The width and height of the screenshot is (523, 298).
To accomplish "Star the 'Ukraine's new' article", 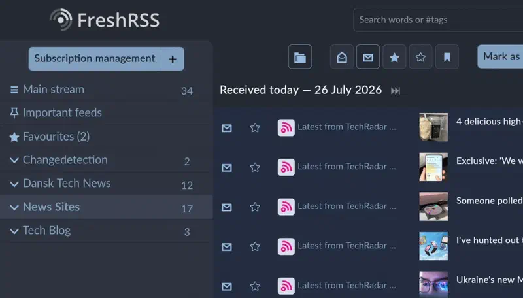I will 255,286.
